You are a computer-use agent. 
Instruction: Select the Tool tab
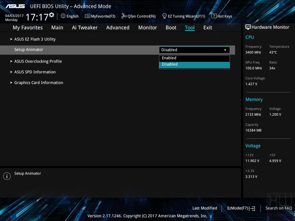pyautogui.click(x=190, y=28)
